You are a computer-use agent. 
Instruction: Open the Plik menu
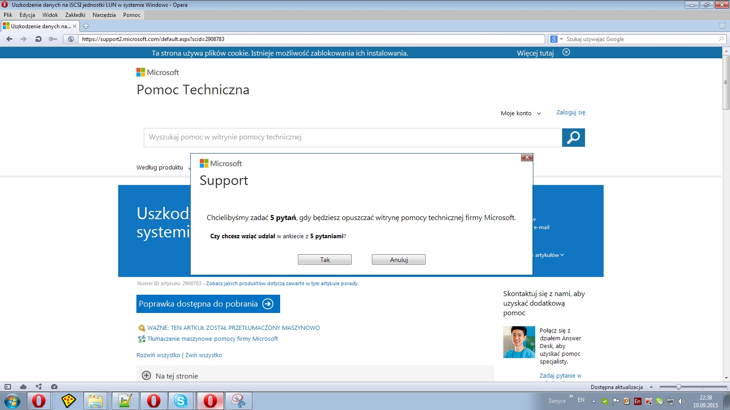[x=8, y=15]
